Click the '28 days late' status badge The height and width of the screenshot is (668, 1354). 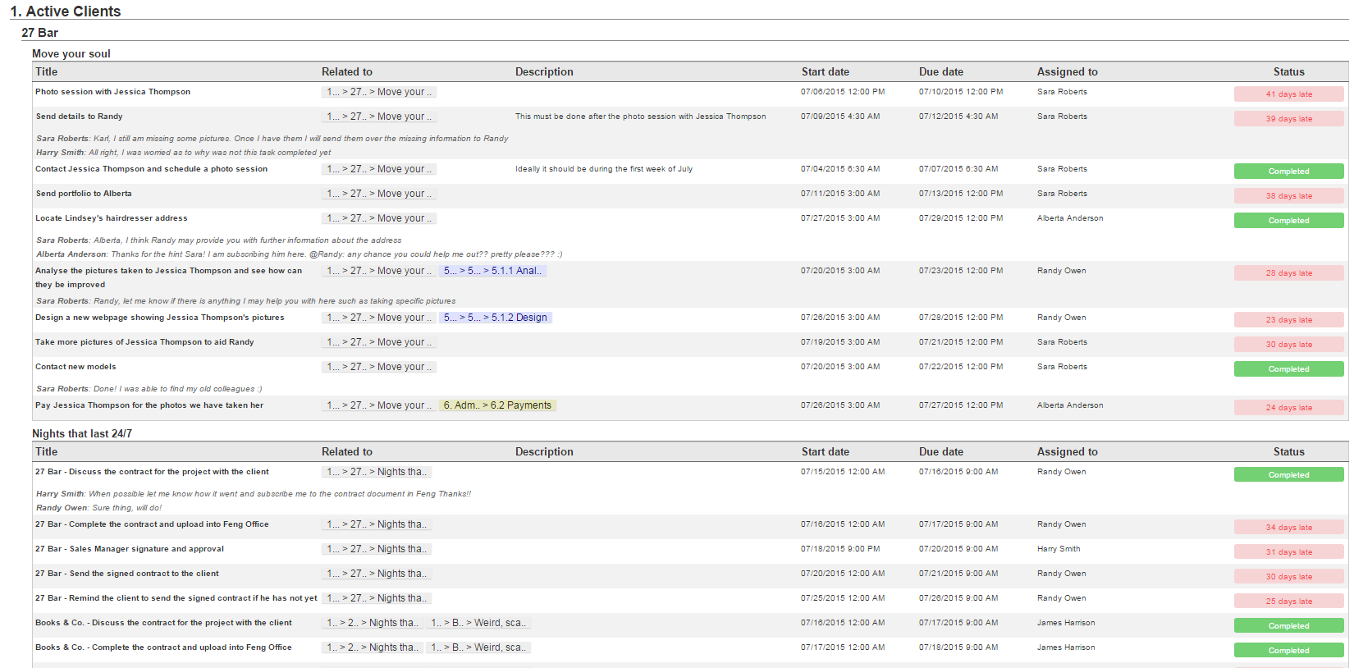1288,273
